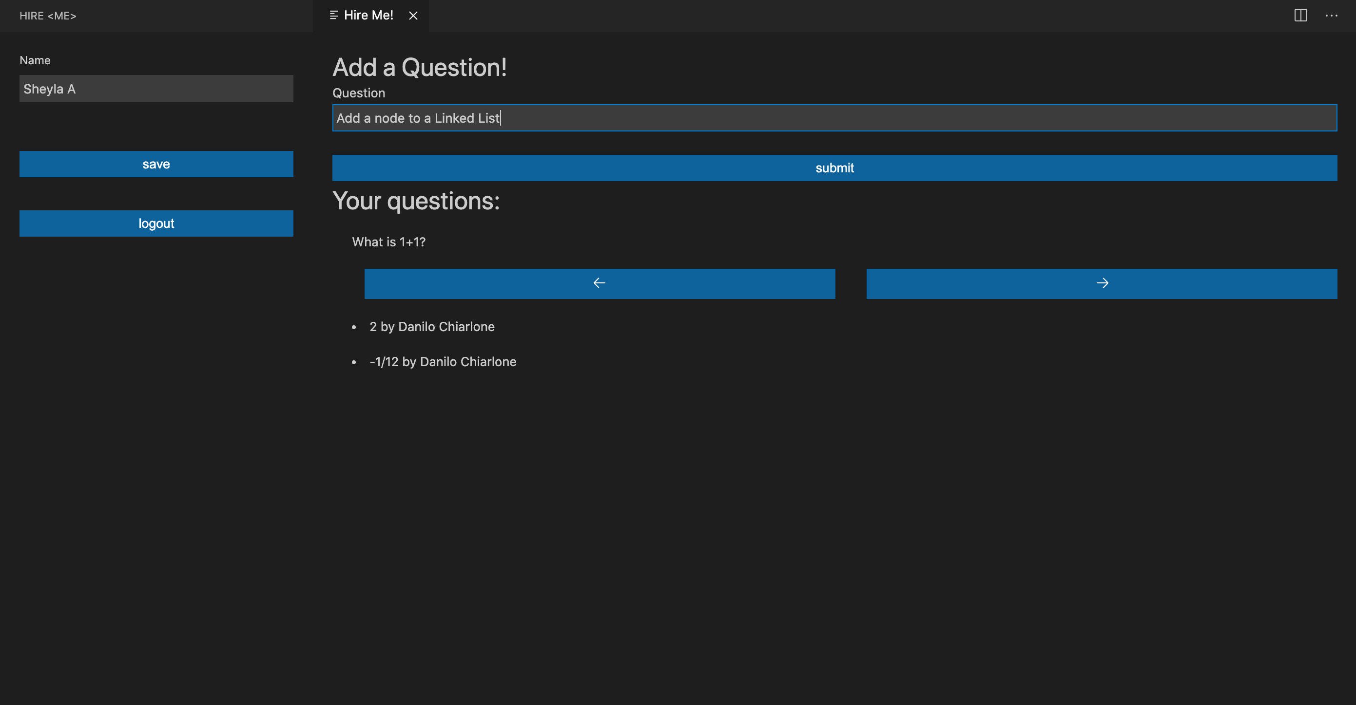The height and width of the screenshot is (705, 1356).
Task: Click the right arrow next question button
Action: point(1101,283)
